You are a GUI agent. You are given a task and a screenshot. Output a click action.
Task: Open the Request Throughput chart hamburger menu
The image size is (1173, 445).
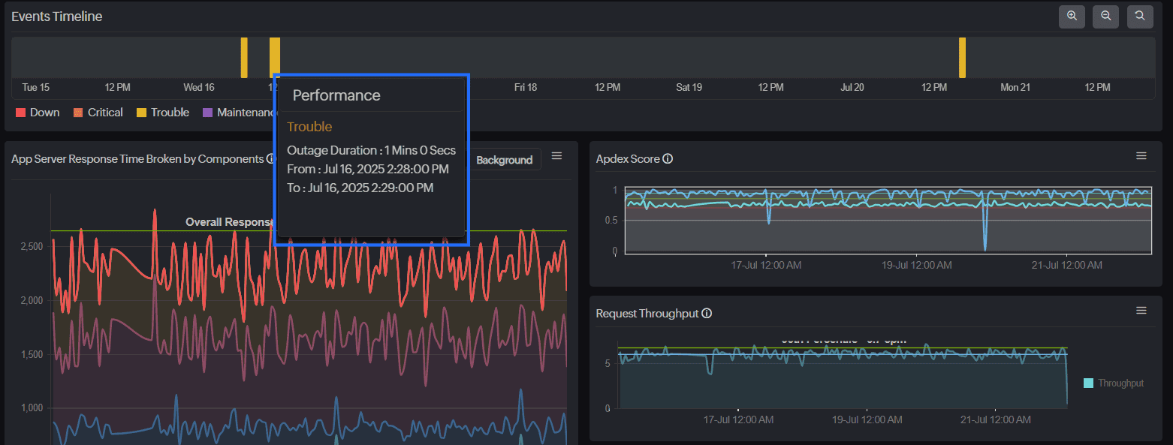(1141, 311)
